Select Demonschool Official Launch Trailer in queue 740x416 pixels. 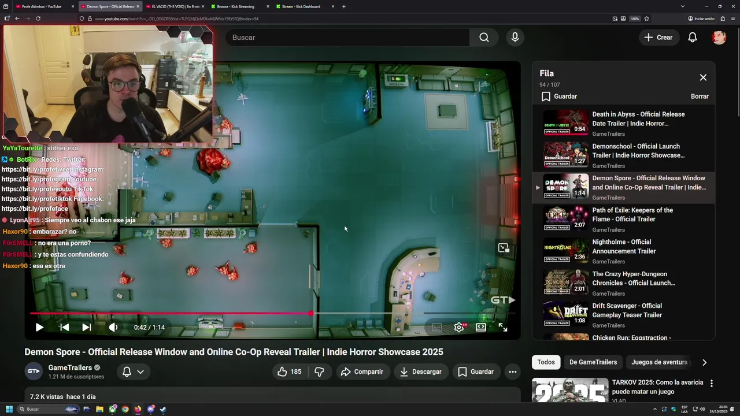point(623,155)
